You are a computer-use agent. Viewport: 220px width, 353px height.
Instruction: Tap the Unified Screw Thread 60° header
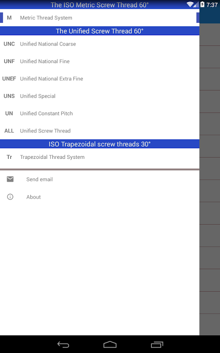coord(100,31)
